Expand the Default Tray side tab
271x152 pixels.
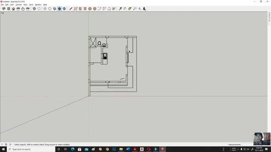[269, 17]
